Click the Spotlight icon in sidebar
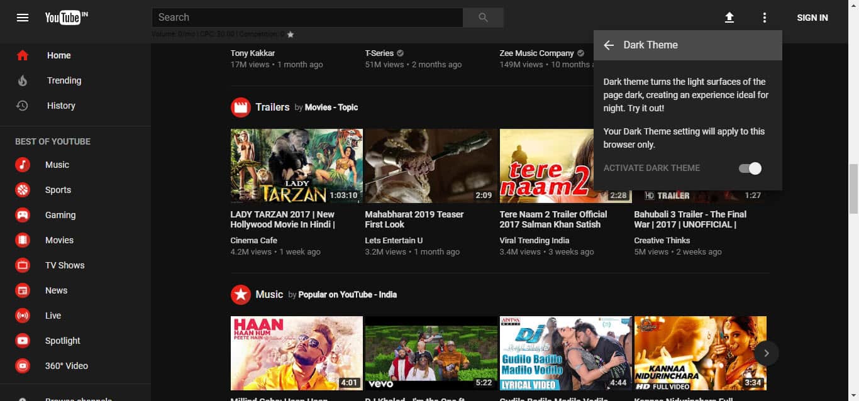This screenshot has height=401, width=859. (23, 341)
